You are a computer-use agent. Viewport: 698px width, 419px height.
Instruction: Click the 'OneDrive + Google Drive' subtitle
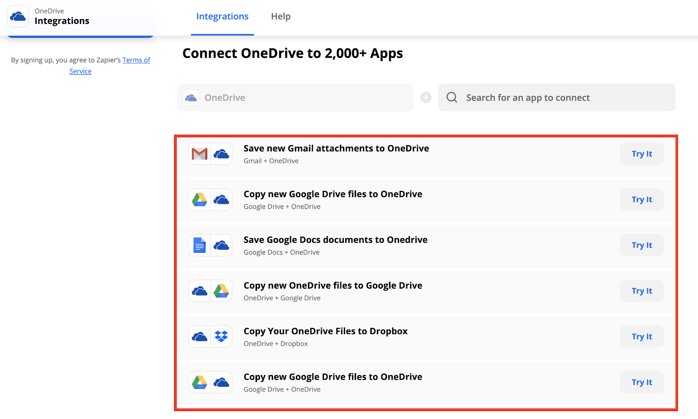click(x=282, y=298)
